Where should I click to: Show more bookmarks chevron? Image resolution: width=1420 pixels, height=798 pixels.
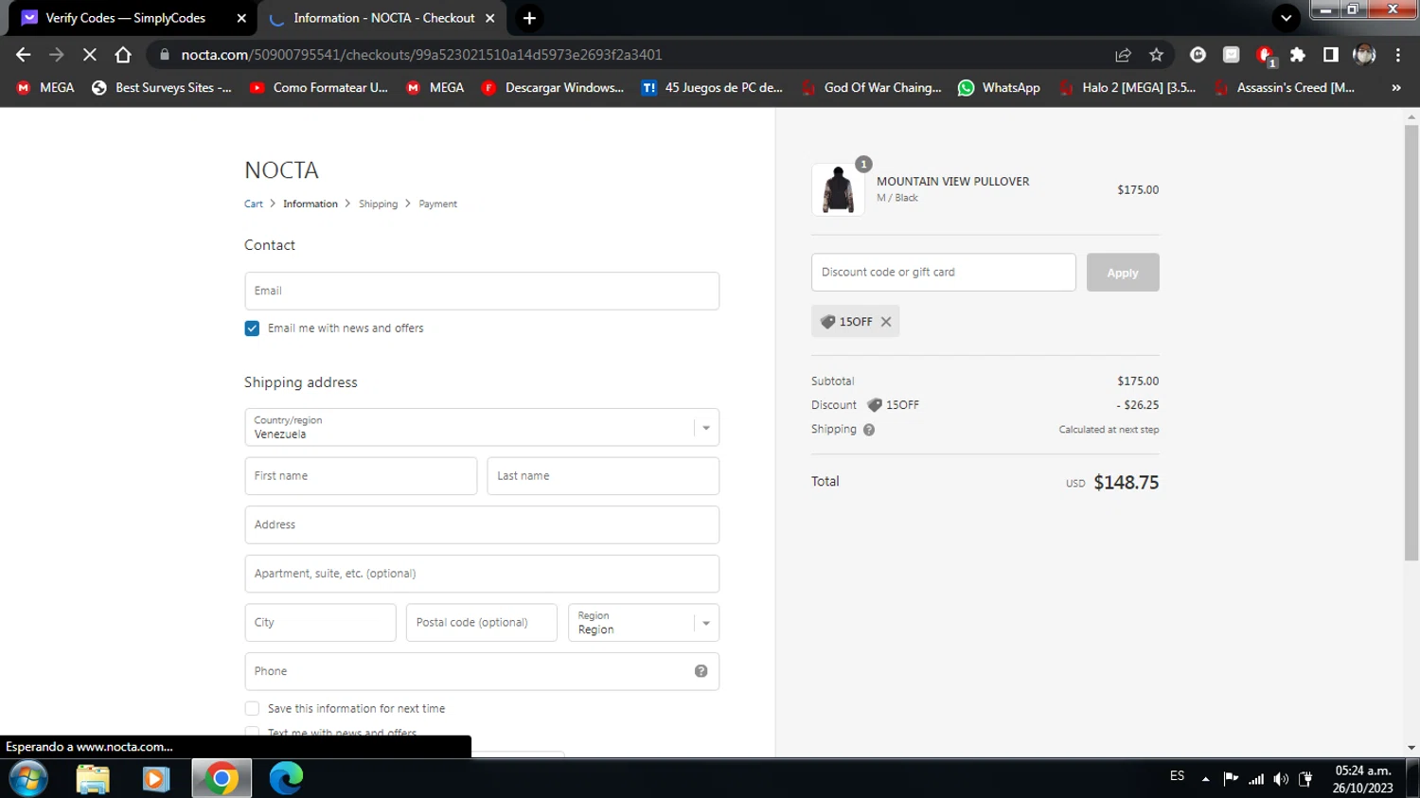tap(1395, 88)
